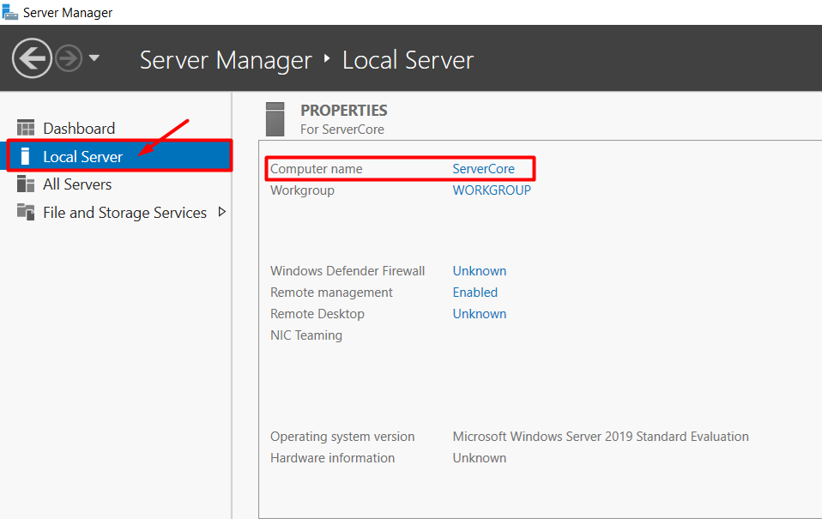Click the PROPERTIES heading
822x519 pixels.
click(344, 111)
